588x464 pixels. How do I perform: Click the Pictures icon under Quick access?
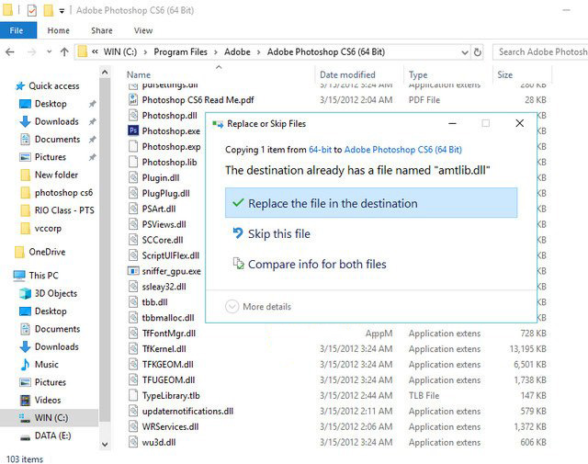(25, 157)
